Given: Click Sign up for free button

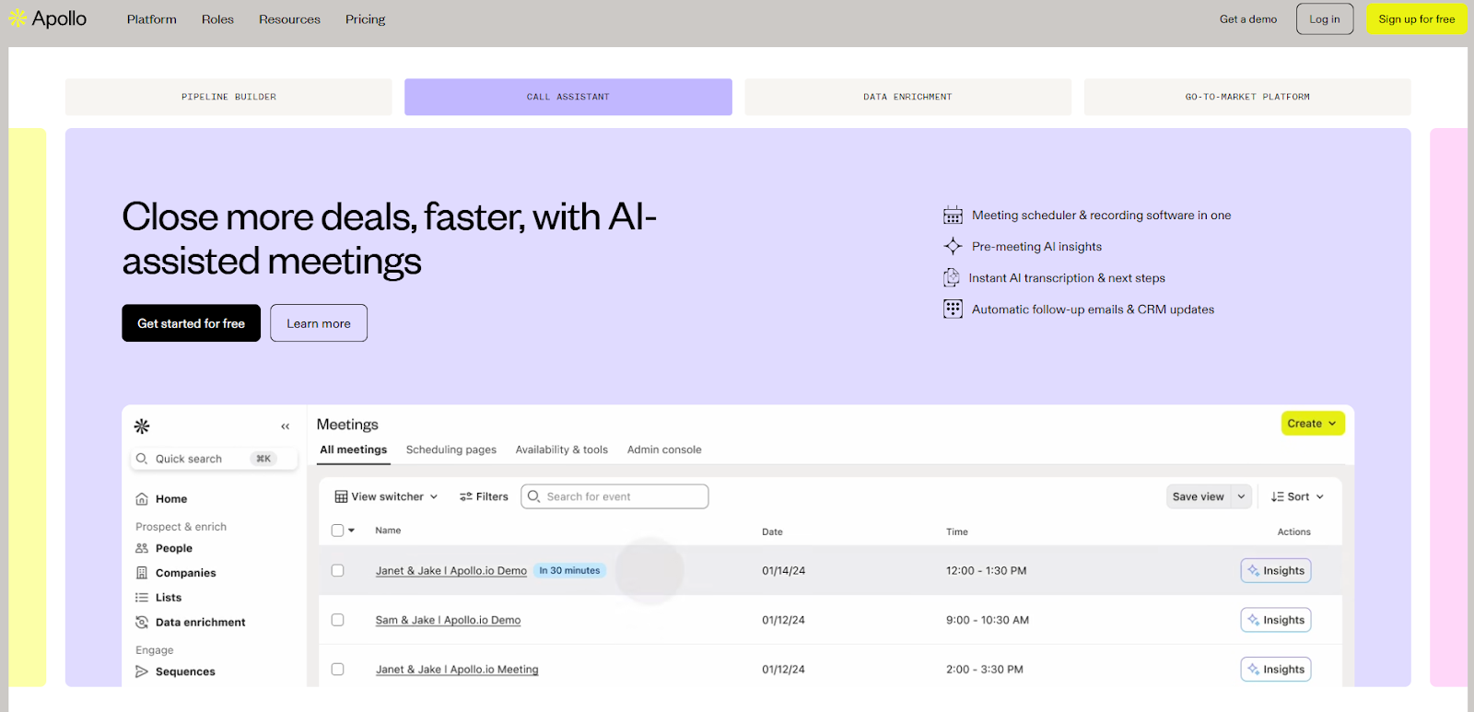Looking at the screenshot, I should point(1417,19).
